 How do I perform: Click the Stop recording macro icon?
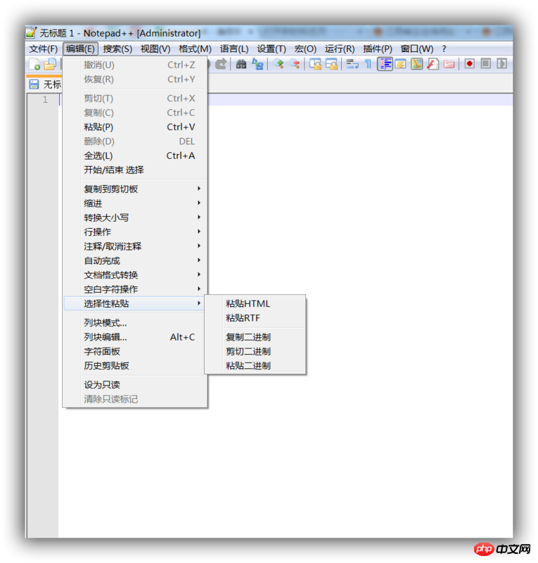[x=485, y=64]
